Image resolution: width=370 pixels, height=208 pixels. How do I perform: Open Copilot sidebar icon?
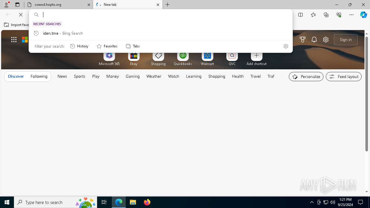tap(363, 15)
